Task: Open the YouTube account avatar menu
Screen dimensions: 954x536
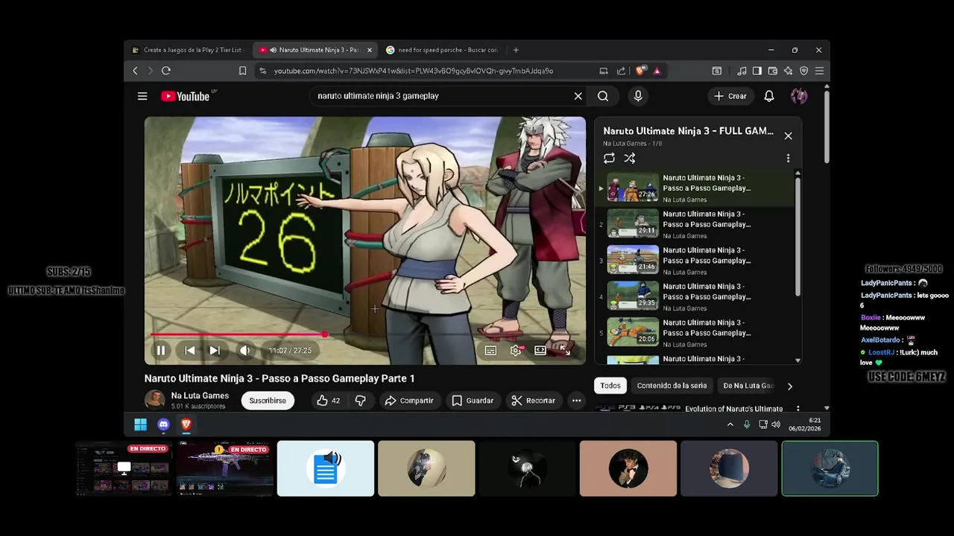Action: (x=799, y=96)
